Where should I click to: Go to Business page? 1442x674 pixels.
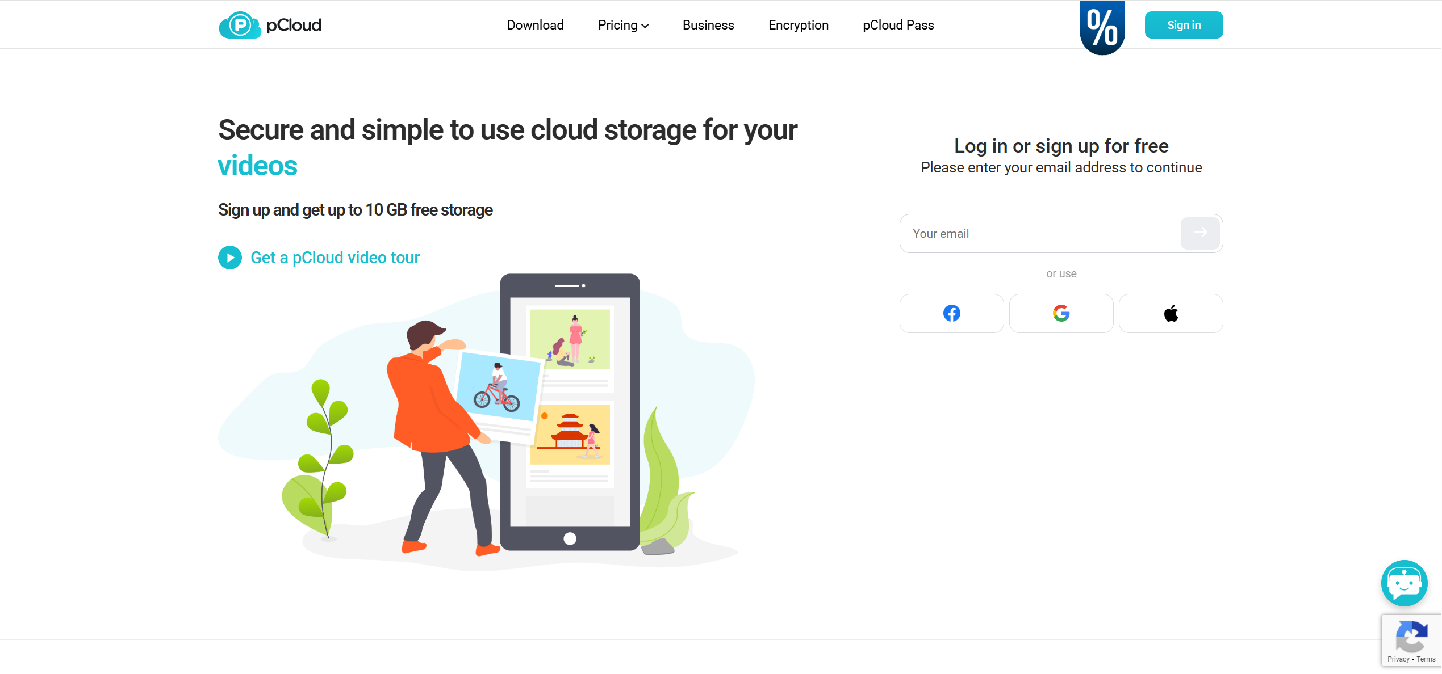click(708, 25)
